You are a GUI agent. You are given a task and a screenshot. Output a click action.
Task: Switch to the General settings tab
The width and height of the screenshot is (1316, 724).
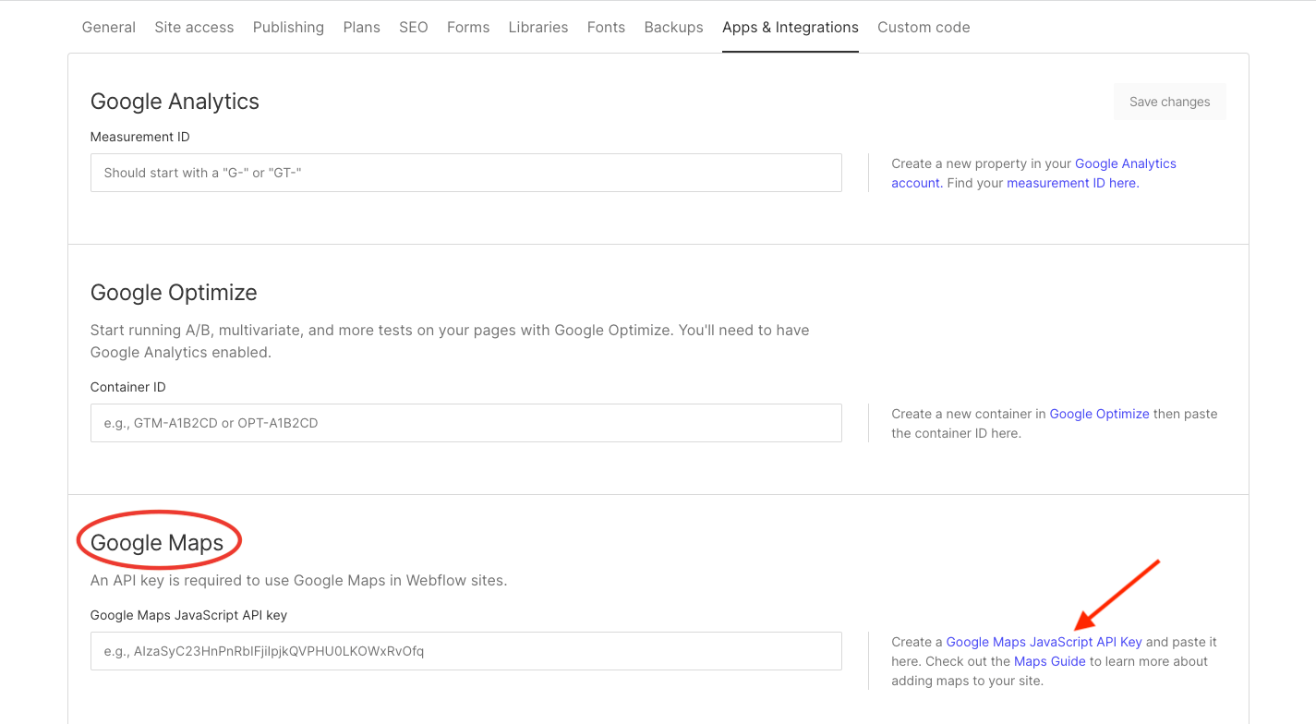[108, 27]
